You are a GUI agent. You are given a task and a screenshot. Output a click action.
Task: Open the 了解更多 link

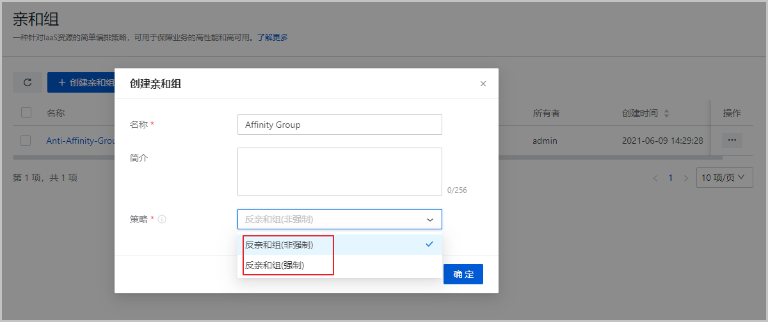point(273,38)
